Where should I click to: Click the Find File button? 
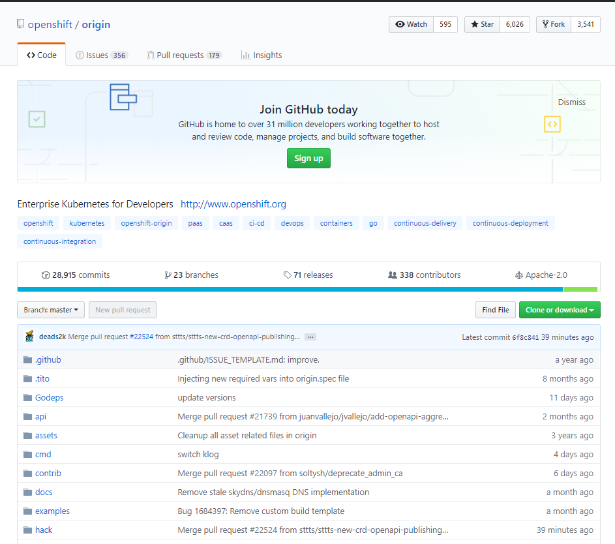click(496, 310)
